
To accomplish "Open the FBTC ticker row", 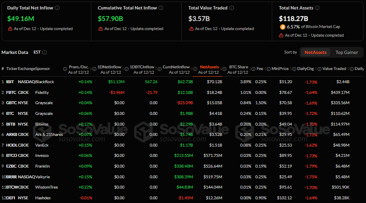I will pyautogui.click(x=182, y=92).
